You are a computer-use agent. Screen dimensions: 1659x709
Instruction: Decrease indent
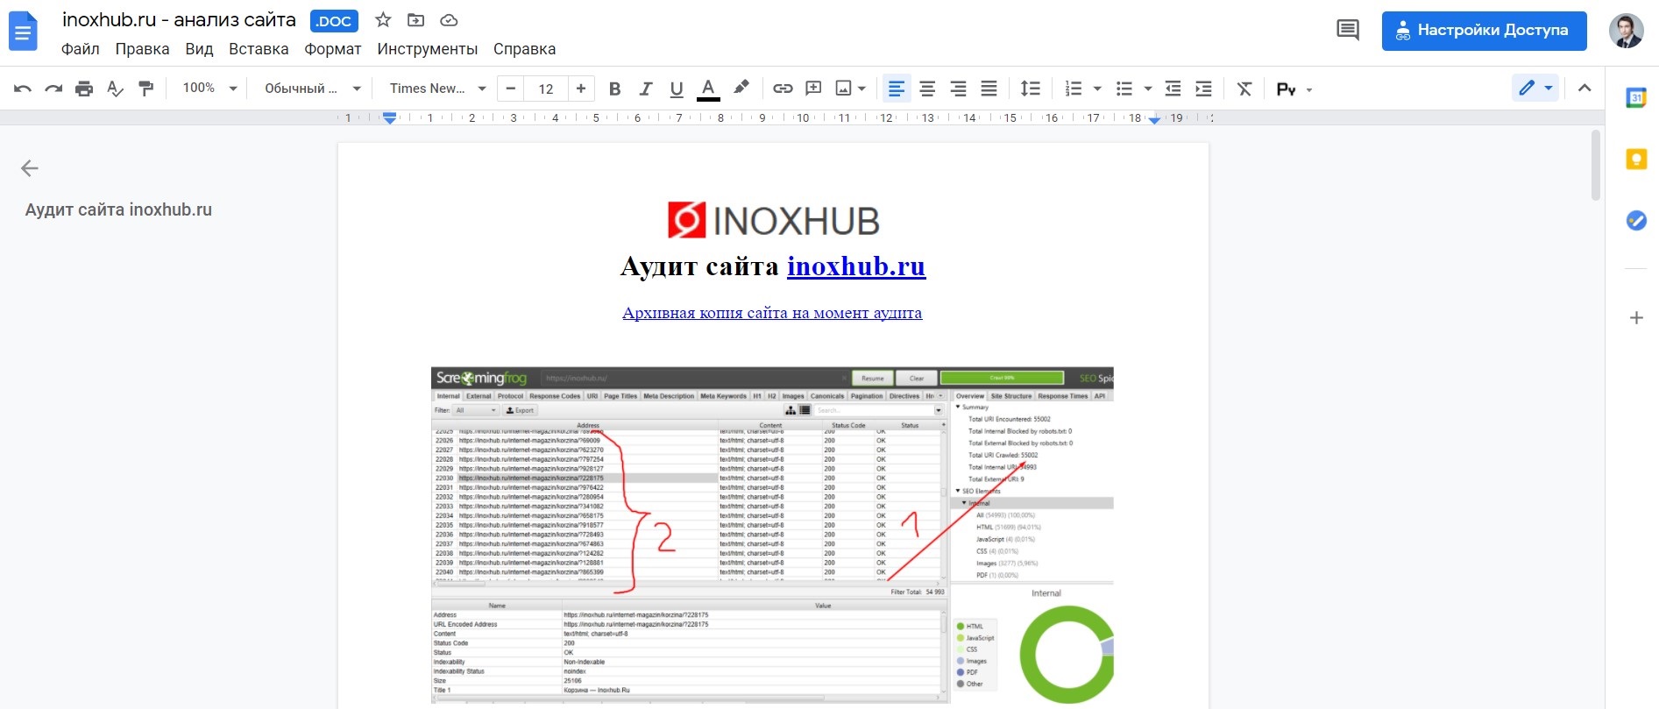pos(1173,89)
